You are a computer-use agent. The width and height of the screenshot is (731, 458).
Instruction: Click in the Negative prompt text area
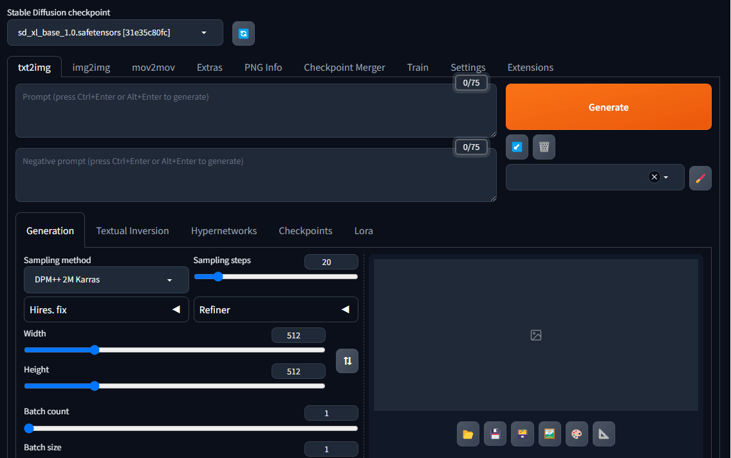(x=256, y=175)
